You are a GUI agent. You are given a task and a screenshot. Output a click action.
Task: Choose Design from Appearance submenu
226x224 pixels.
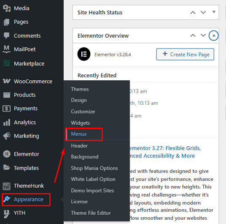[x=79, y=100]
